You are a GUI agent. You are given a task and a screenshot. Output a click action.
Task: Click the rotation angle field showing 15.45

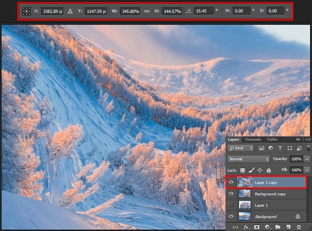(204, 11)
